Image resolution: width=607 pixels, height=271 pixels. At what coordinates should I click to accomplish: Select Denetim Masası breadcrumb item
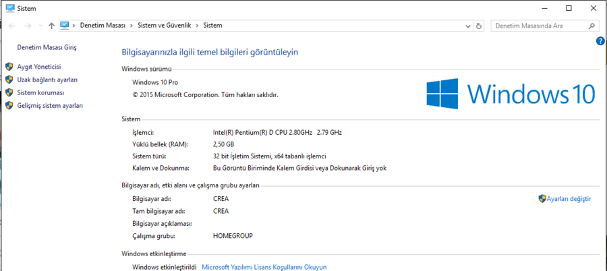click(103, 26)
